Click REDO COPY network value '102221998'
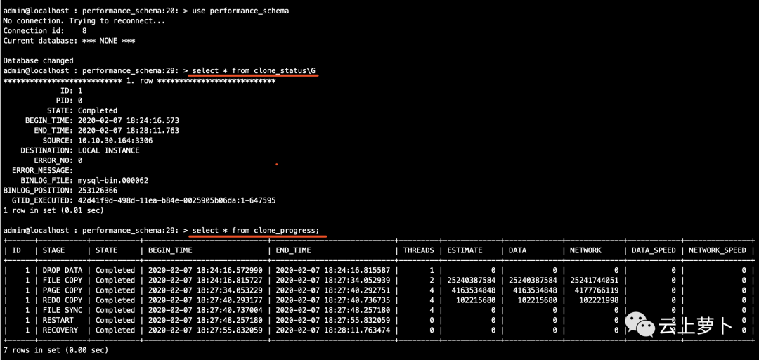Screen dimensions: 759x360 (599, 300)
